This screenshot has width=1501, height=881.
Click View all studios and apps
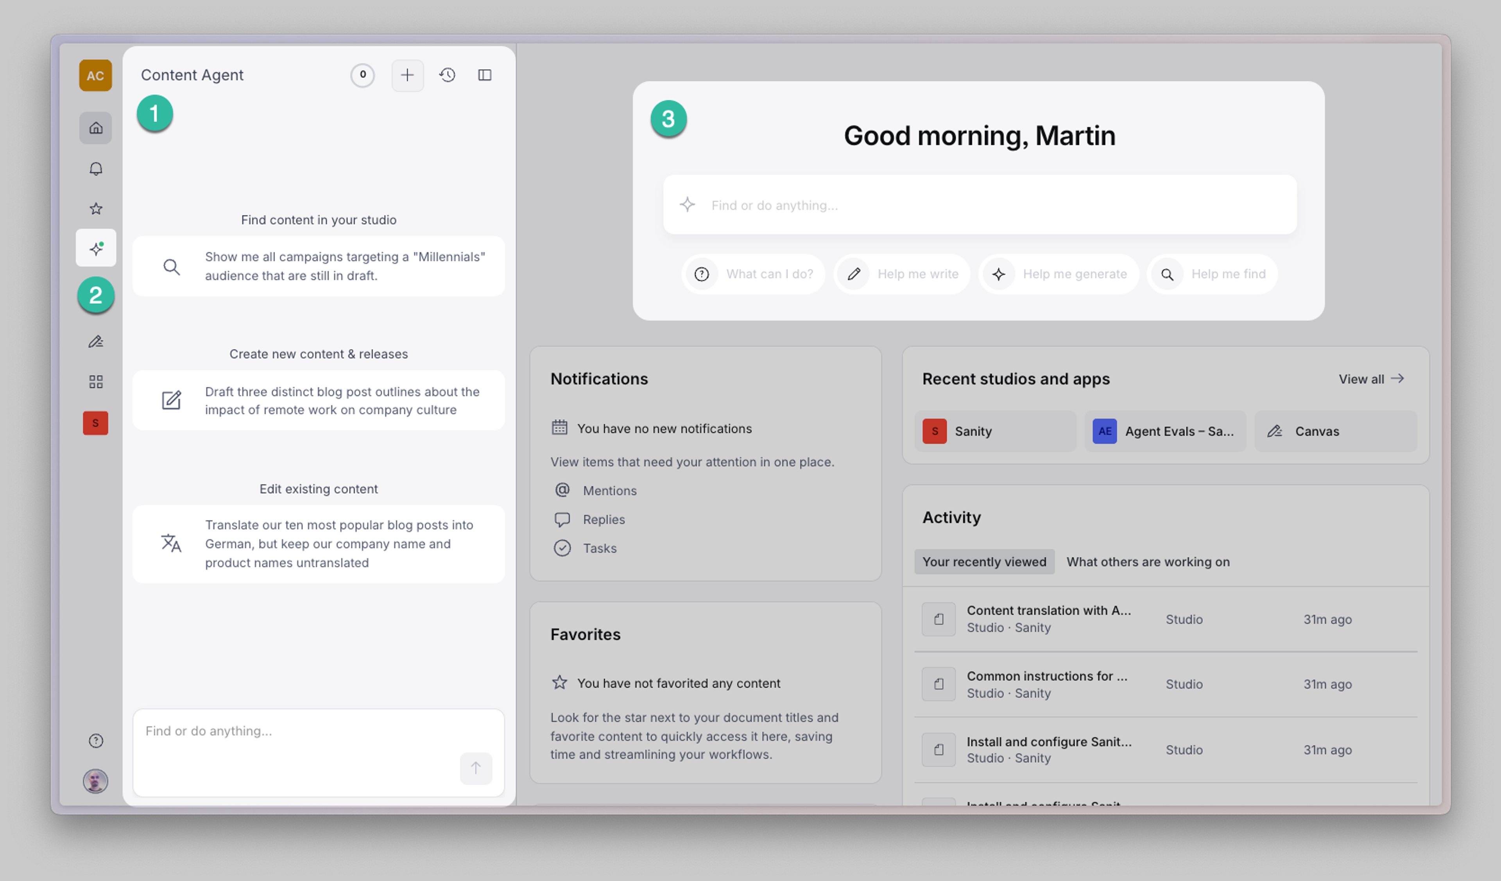tap(1371, 379)
